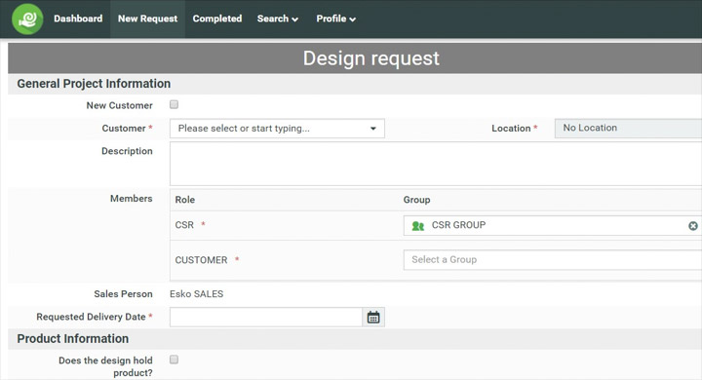
Task: Open the calendar date picker icon
Action: [x=373, y=317]
